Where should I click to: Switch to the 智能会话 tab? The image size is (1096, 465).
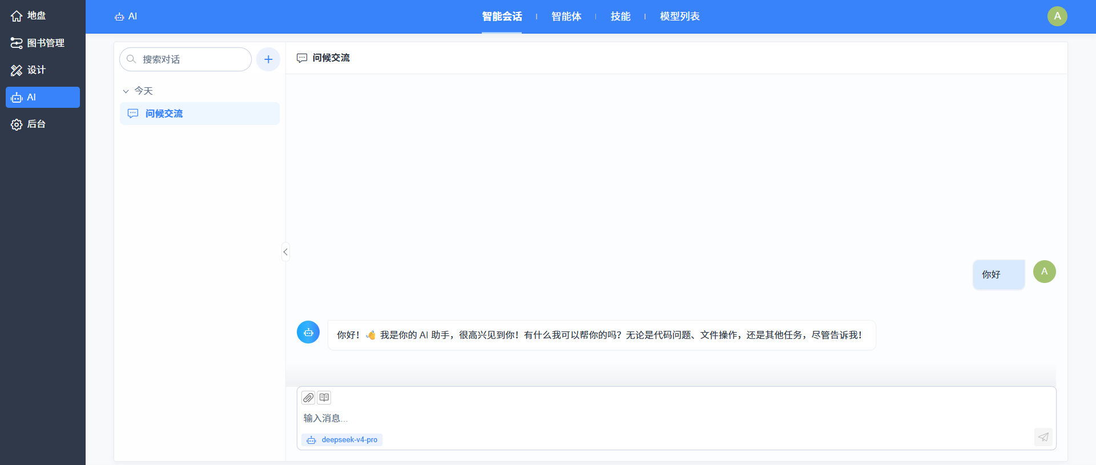502,17
